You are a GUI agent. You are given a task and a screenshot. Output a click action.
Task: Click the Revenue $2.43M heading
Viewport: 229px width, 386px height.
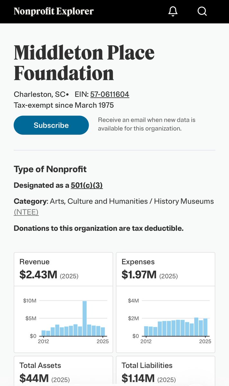38,274
